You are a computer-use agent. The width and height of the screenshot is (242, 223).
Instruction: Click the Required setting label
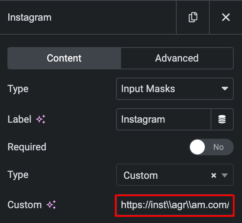pos(27,147)
